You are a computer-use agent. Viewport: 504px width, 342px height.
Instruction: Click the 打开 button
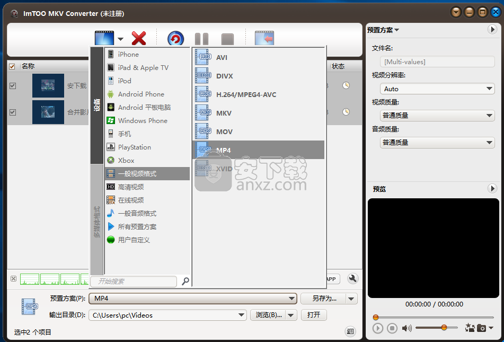[x=314, y=314]
